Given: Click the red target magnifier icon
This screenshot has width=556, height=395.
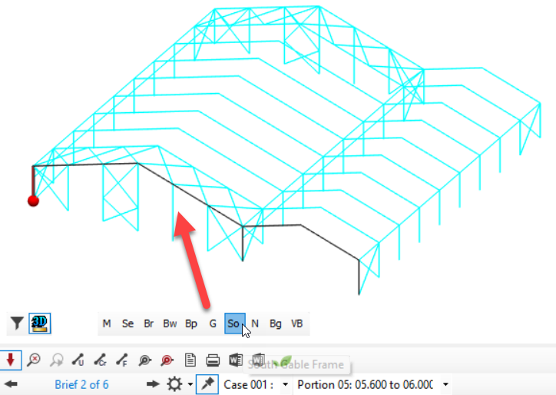Looking at the screenshot, I should [x=167, y=360].
